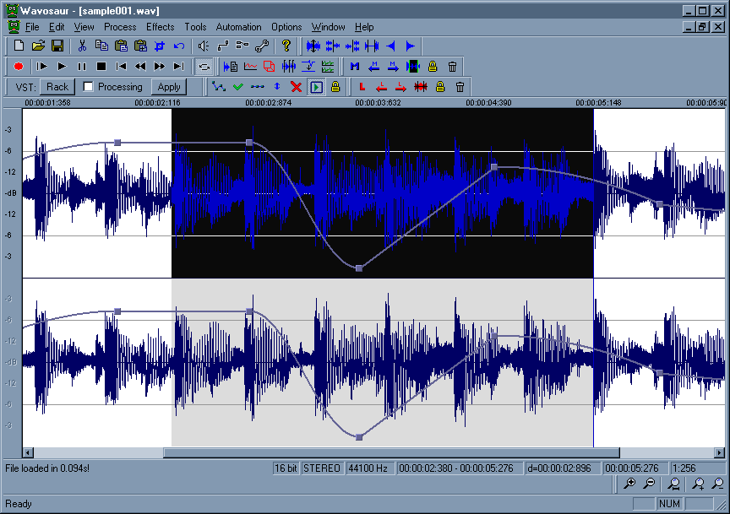
Task: Click the red Record button
Action: point(19,66)
